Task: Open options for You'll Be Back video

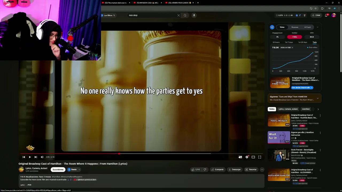Action: (320, 115)
